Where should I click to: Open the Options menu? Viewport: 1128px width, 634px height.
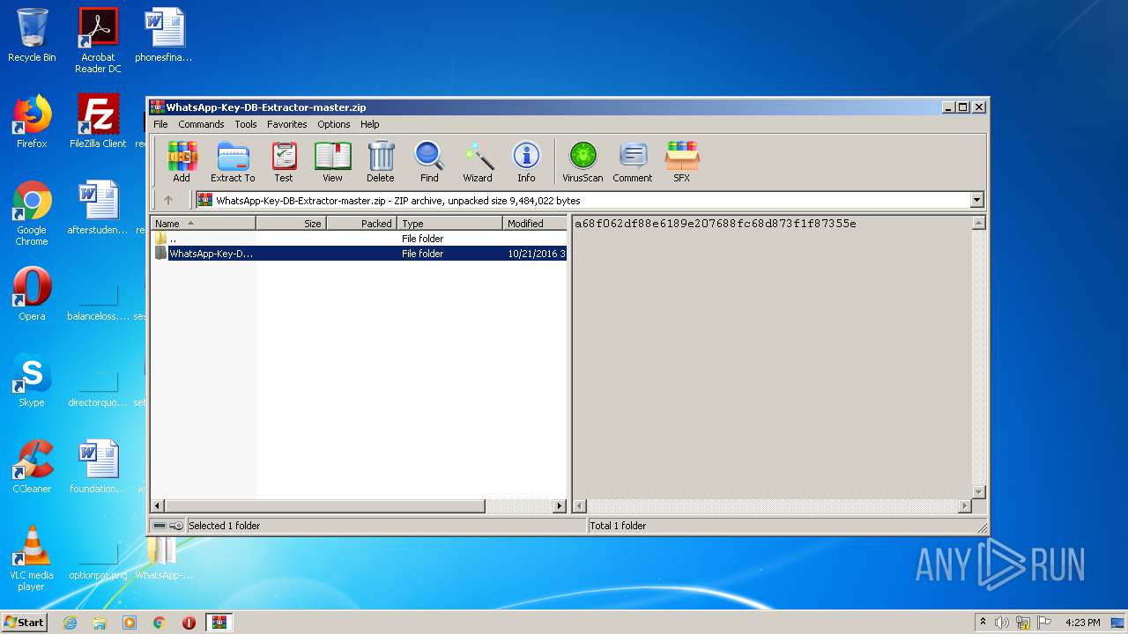pyautogui.click(x=334, y=124)
